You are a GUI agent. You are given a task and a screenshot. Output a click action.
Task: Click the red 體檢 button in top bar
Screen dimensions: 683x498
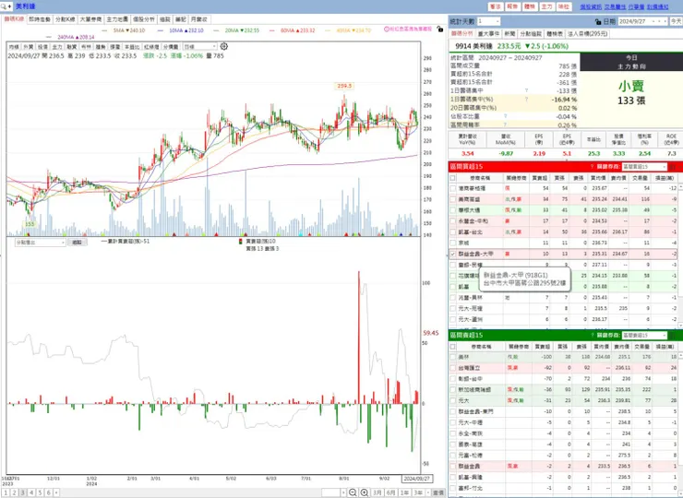pyautogui.click(x=530, y=7)
